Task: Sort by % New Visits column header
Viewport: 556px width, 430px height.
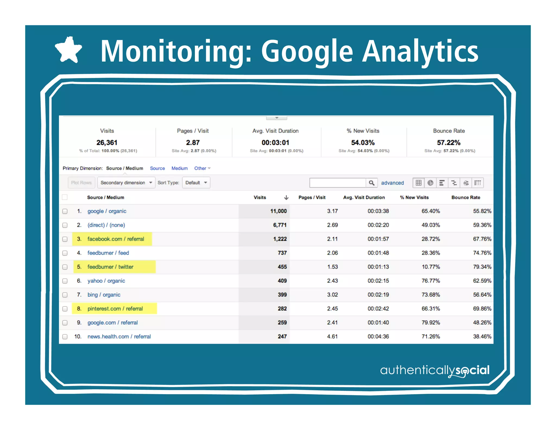Action: [x=414, y=198]
